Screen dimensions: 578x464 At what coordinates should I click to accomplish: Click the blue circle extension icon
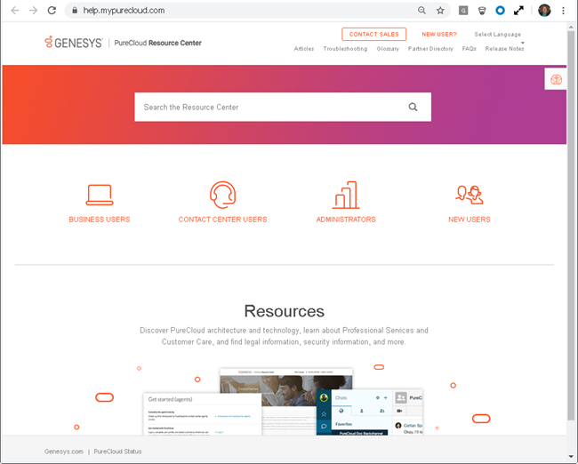pos(500,11)
